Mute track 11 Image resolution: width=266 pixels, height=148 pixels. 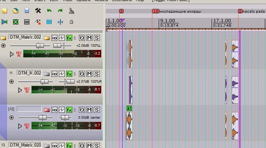89,74
